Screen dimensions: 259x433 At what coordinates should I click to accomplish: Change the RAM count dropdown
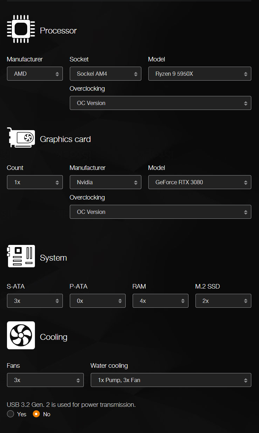point(160,301)
